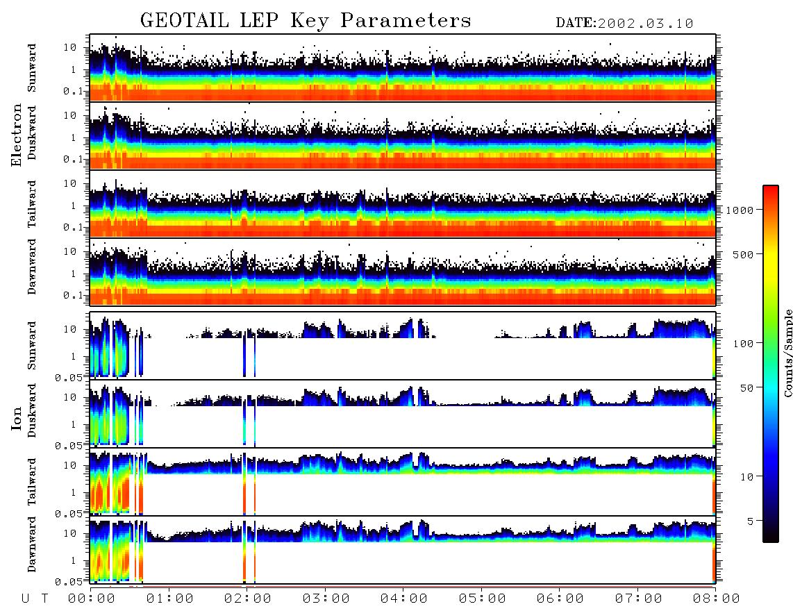Select the Ion Tailward panel label

click(32, 482)
